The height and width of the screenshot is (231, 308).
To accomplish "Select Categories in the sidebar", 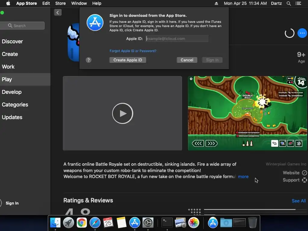I will (x=25, y=105).
